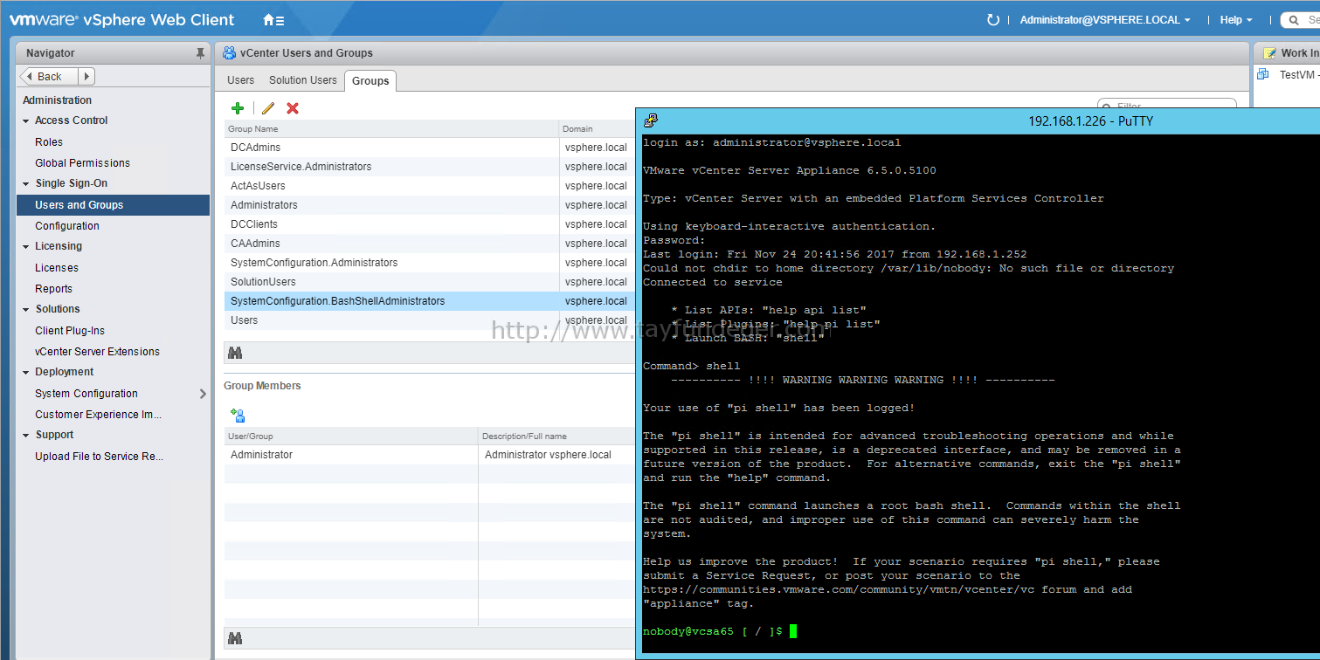Click the search magnifier icon top right
1320x660 pixels.
(1296, 20)
